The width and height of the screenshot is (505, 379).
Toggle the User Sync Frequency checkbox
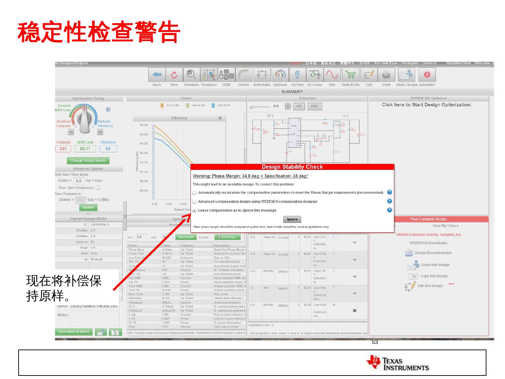[97, 187]
